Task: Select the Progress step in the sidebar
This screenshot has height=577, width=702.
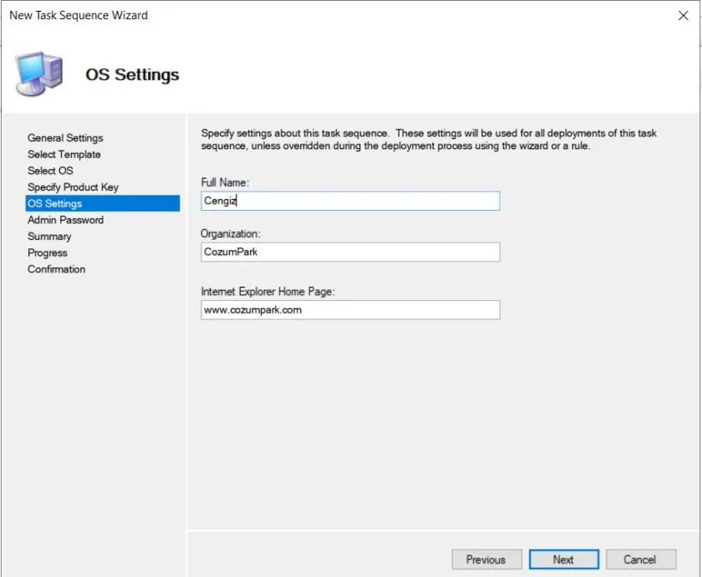Action: tap(48, 253)
